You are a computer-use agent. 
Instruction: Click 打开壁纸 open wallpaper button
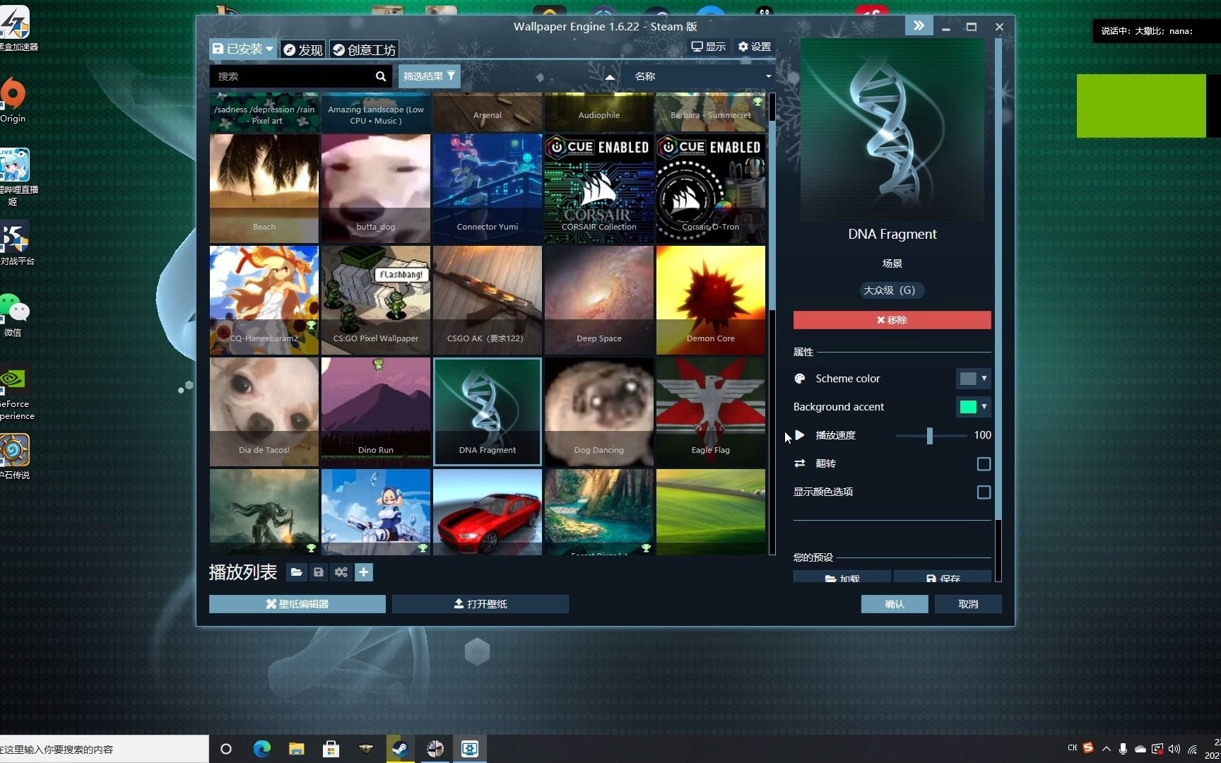coord(480,604)
